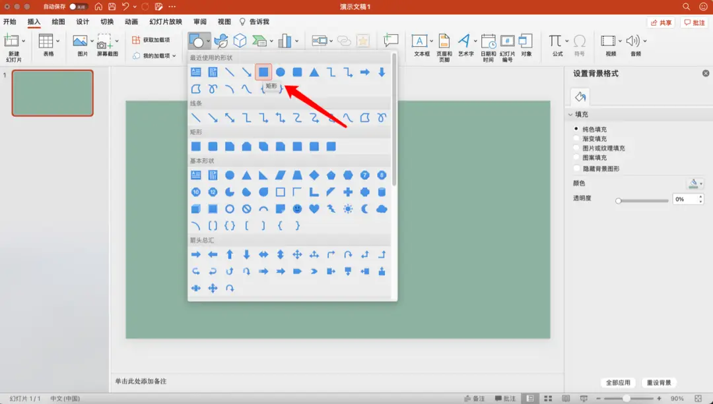The width and height of the screenshot is (713, 404).
Task: Expand My Add-ins (我的加载项) dropdown
Action: [x=174, y=56]
